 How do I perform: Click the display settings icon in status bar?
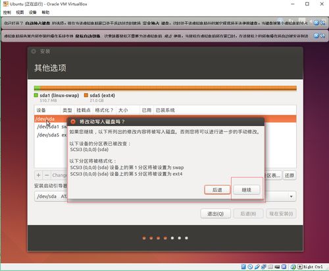pyautogui.click(x=277, y=267)
